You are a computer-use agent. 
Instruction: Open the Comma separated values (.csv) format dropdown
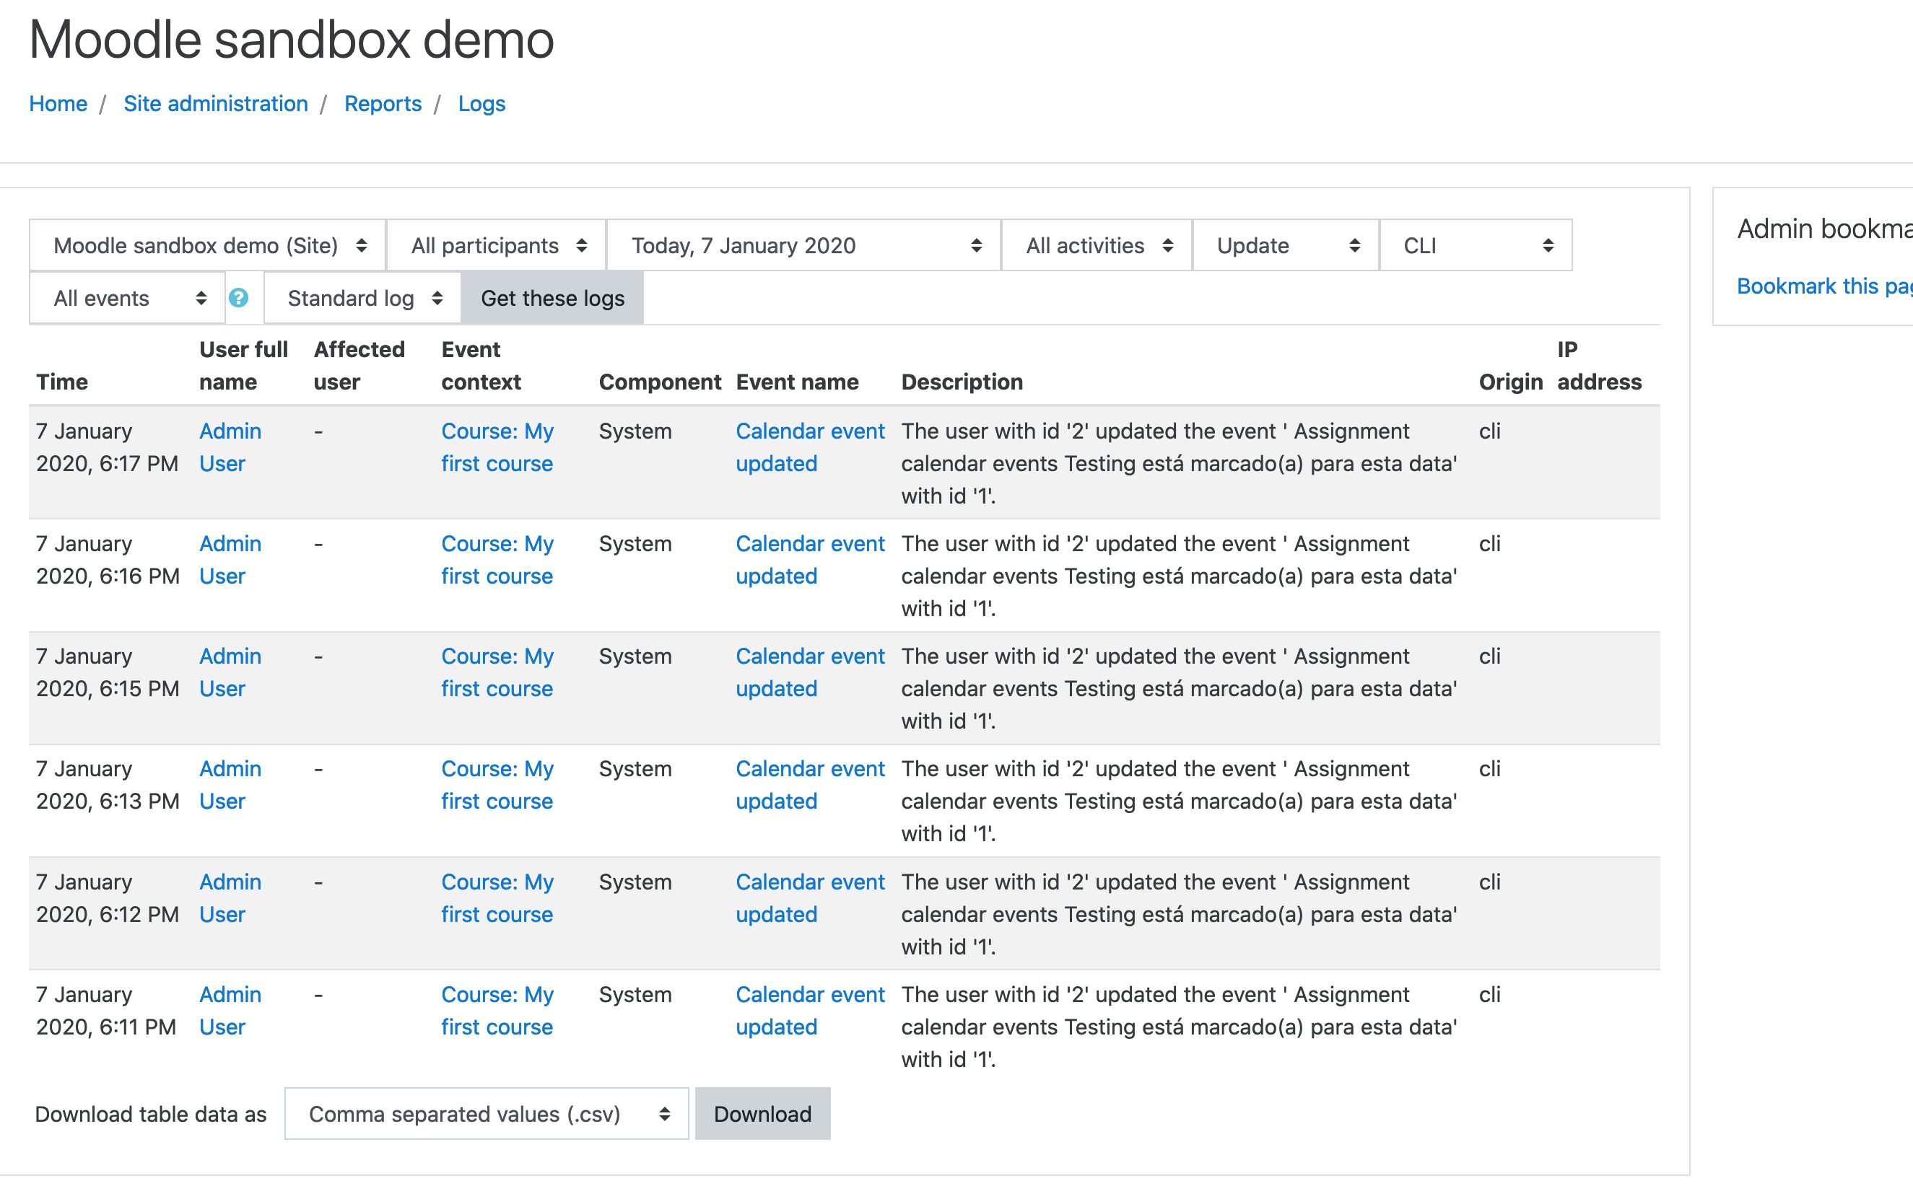click(487, 1114)
